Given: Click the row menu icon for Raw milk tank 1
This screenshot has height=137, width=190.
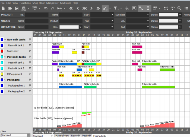Looking at the screenshot, I should coord(30,45).
